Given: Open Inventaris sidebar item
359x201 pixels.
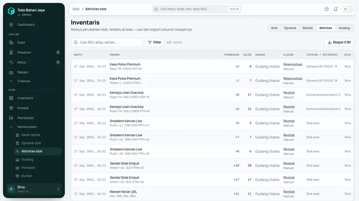Looking at the screenshot, I should (x=34, y=98).
